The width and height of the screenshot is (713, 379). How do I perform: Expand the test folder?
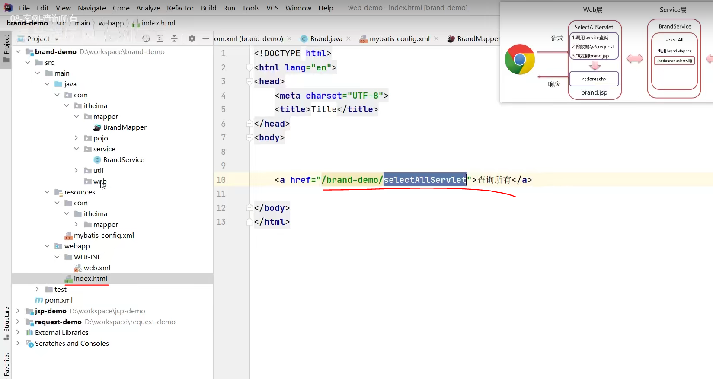[x=38, y=289]
